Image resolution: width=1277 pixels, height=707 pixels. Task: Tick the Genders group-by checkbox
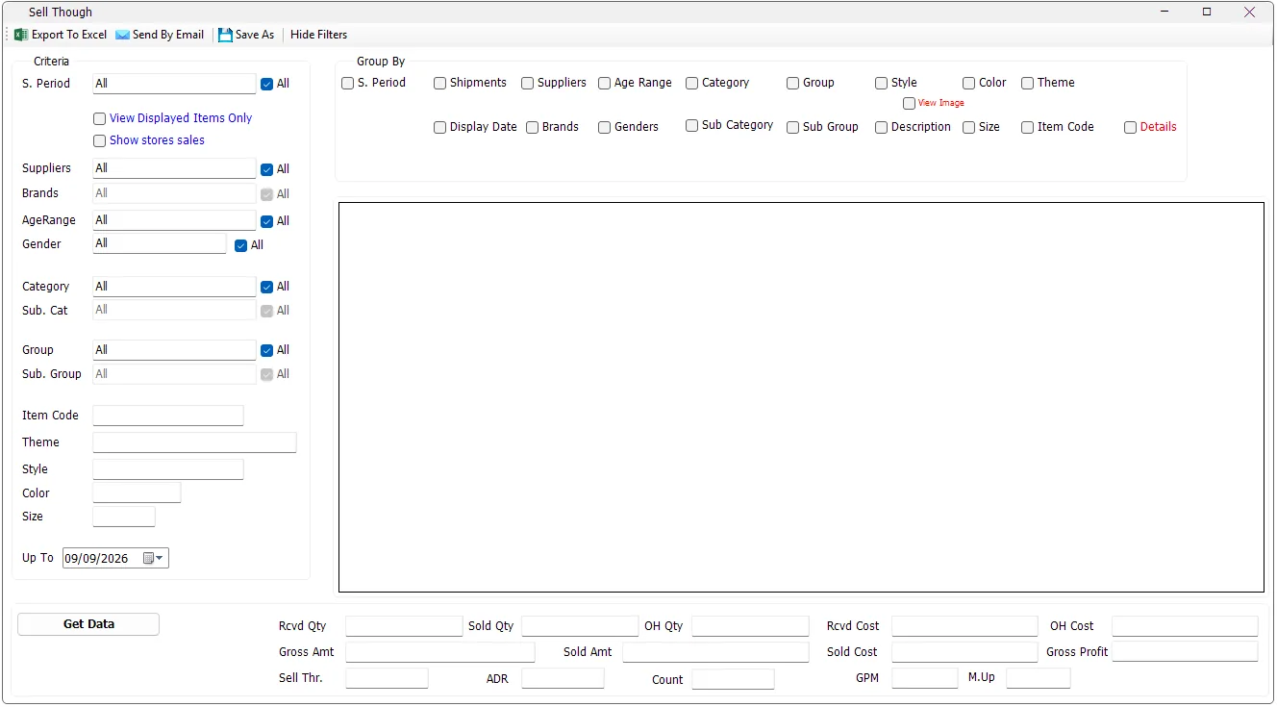(x=604, y=128)
